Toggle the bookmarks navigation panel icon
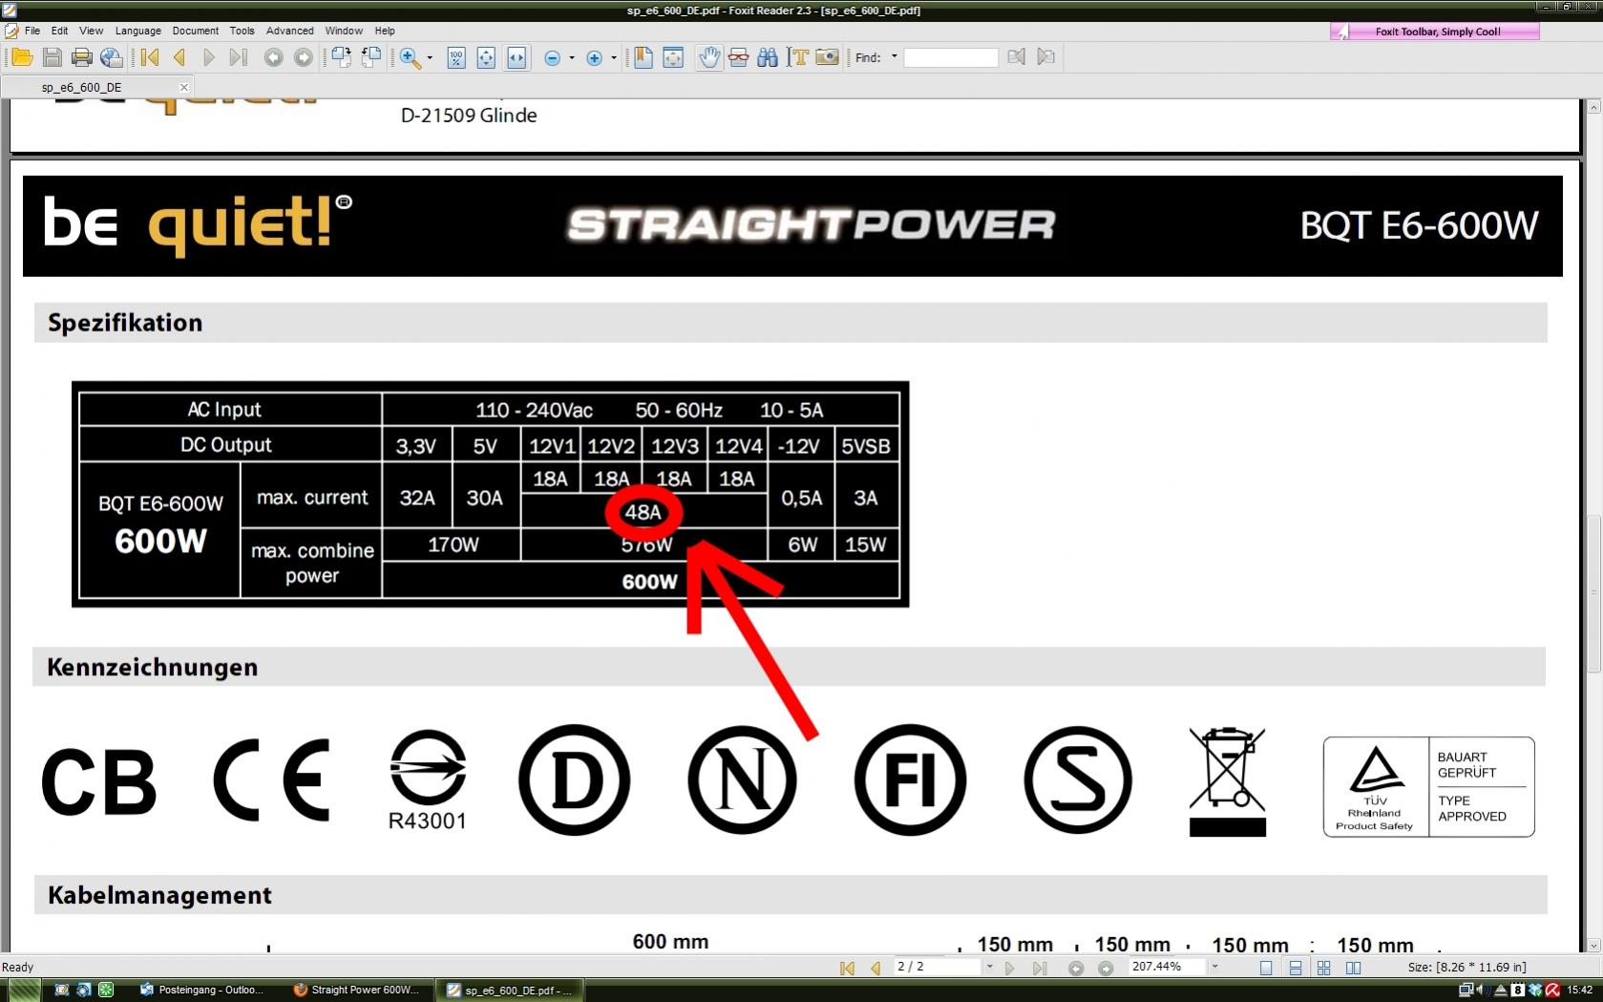Viewport: 1603px width, 1002px height. click(643, 58)
